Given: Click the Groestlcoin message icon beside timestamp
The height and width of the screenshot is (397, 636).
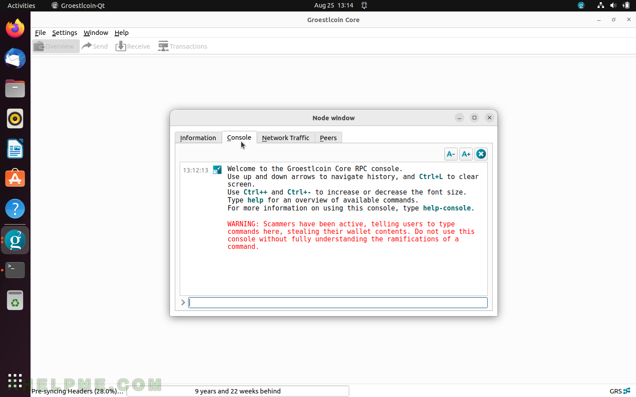Looking at the screenshot, I should (x=217, y=170).
